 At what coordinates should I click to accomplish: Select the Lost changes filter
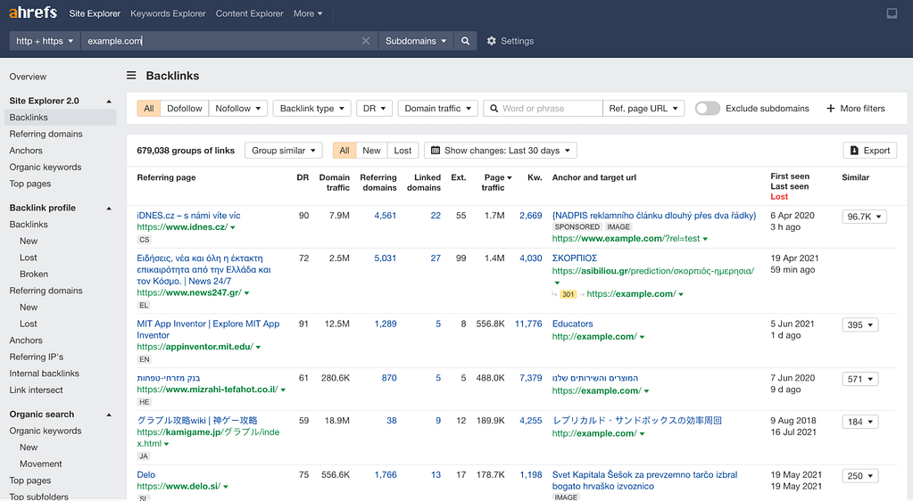403,150
